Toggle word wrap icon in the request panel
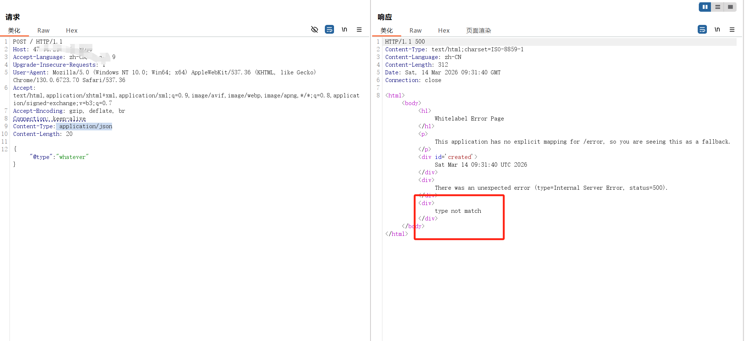745x341 pixels. [329, 30]
